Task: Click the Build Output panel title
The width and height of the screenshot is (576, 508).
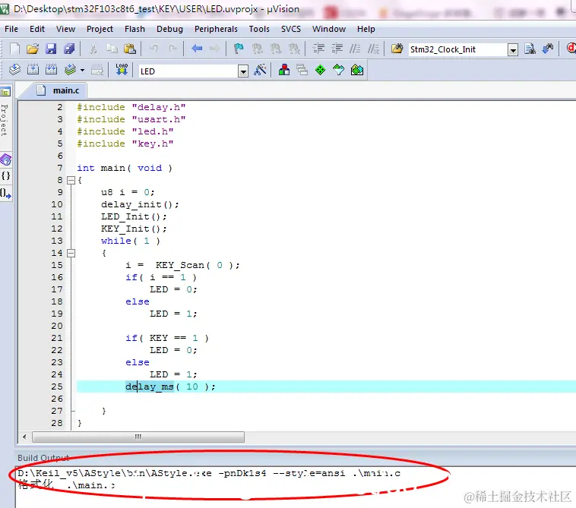Action: coord(43,458)
